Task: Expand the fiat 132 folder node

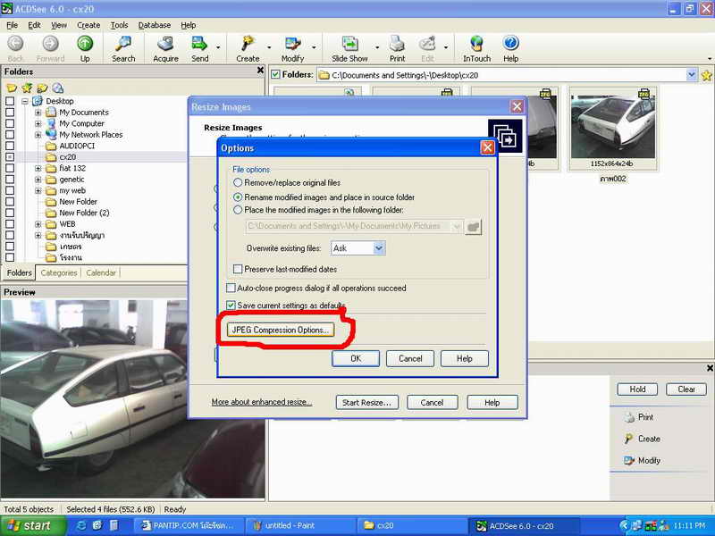Action: pos(38,168)
